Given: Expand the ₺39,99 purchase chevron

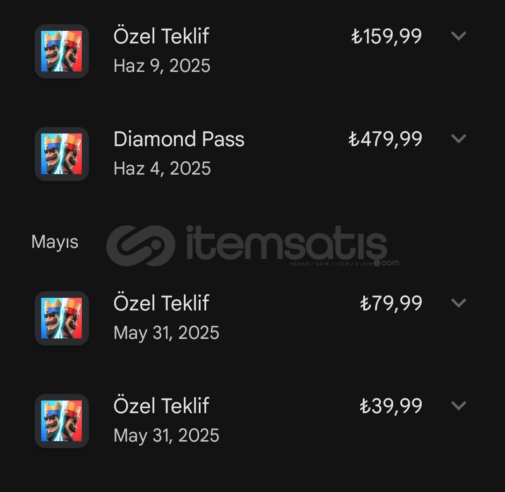Looking at the screenshot, I should click(459, 405).
